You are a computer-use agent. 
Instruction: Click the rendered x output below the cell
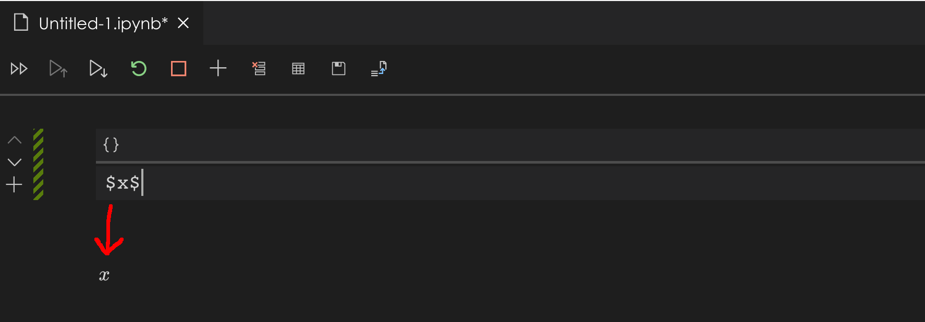(x=104, y=275)
